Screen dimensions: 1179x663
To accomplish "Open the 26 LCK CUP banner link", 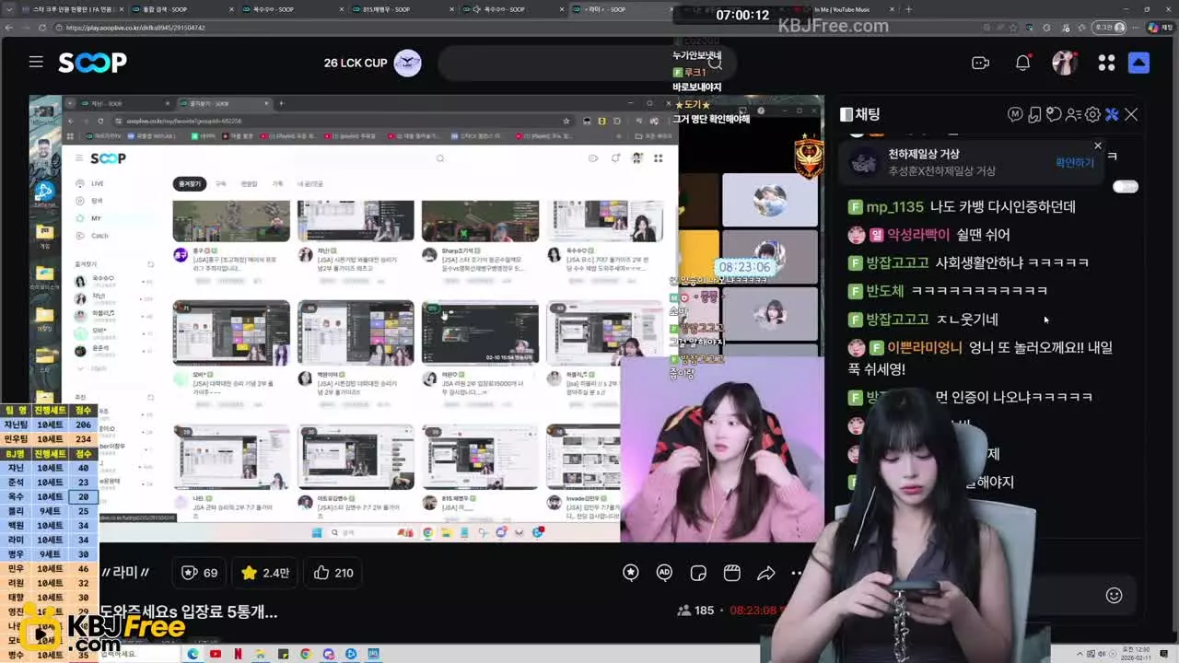I will tap(373, 63).
